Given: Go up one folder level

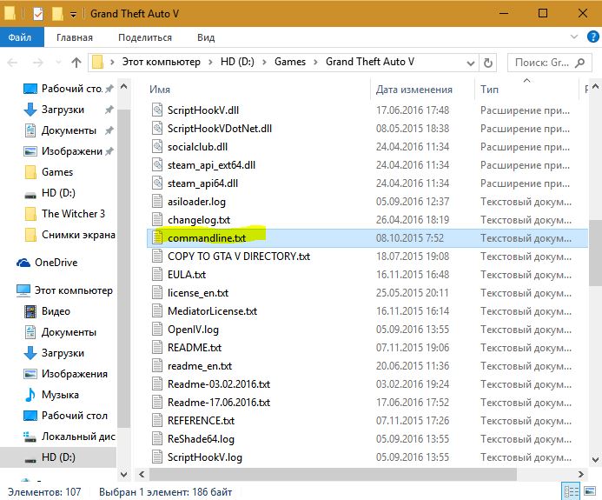Looking at the screenshot, I should click(76, 63).
